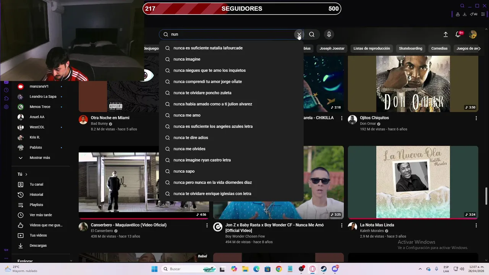Select the 'Listas de reproducción' filter chip

(x=372, y=49)
